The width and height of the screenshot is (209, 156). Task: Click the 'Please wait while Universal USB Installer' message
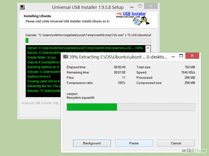[67, 21]
